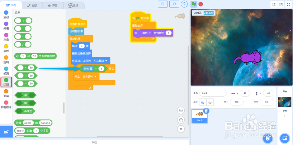Click the undo arrow button

coord(163,4)
